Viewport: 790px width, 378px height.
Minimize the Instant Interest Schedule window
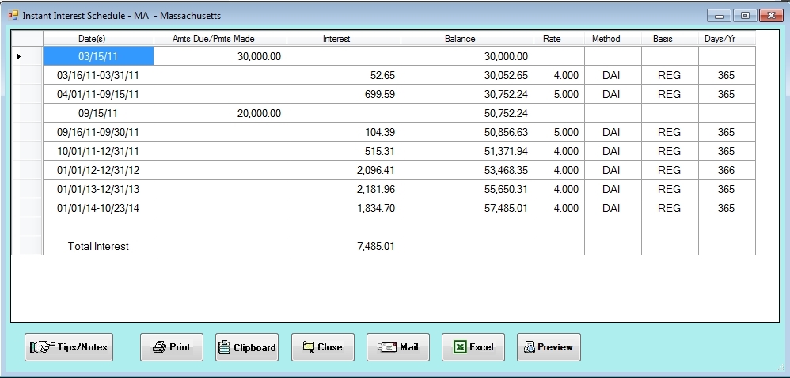719,16
